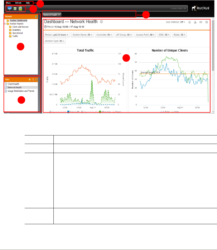The height and width of the screenshot is (250, 217).
Task: Select the Ruckus Reports folder
Action: (17, 24)
